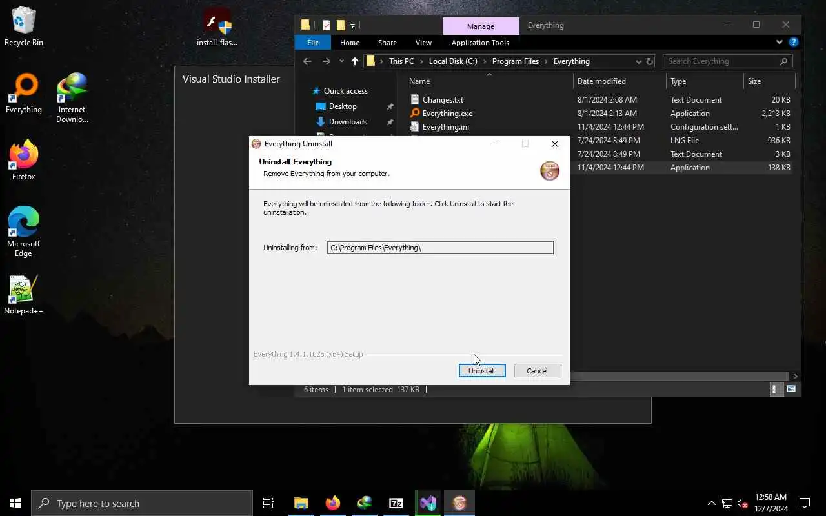Click the taskbar search box
Viewport: 826px width, 516px height.
pyautogui.click(x=142, y=503)
